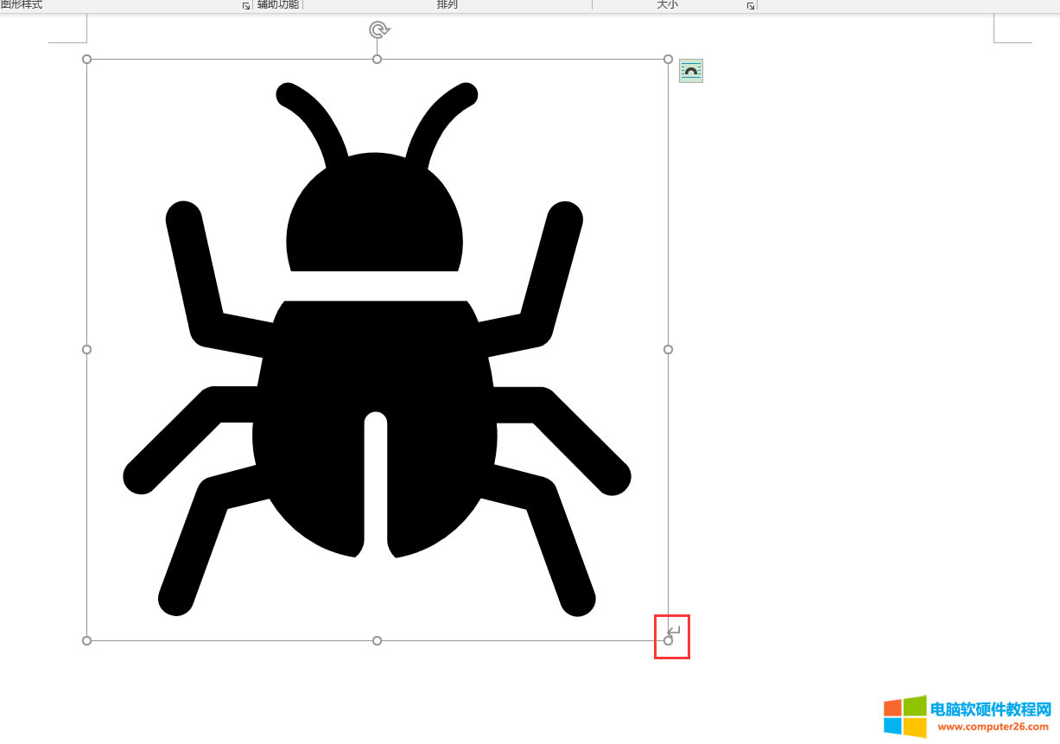Click the right-middle resize handle

tap(668, 349)
